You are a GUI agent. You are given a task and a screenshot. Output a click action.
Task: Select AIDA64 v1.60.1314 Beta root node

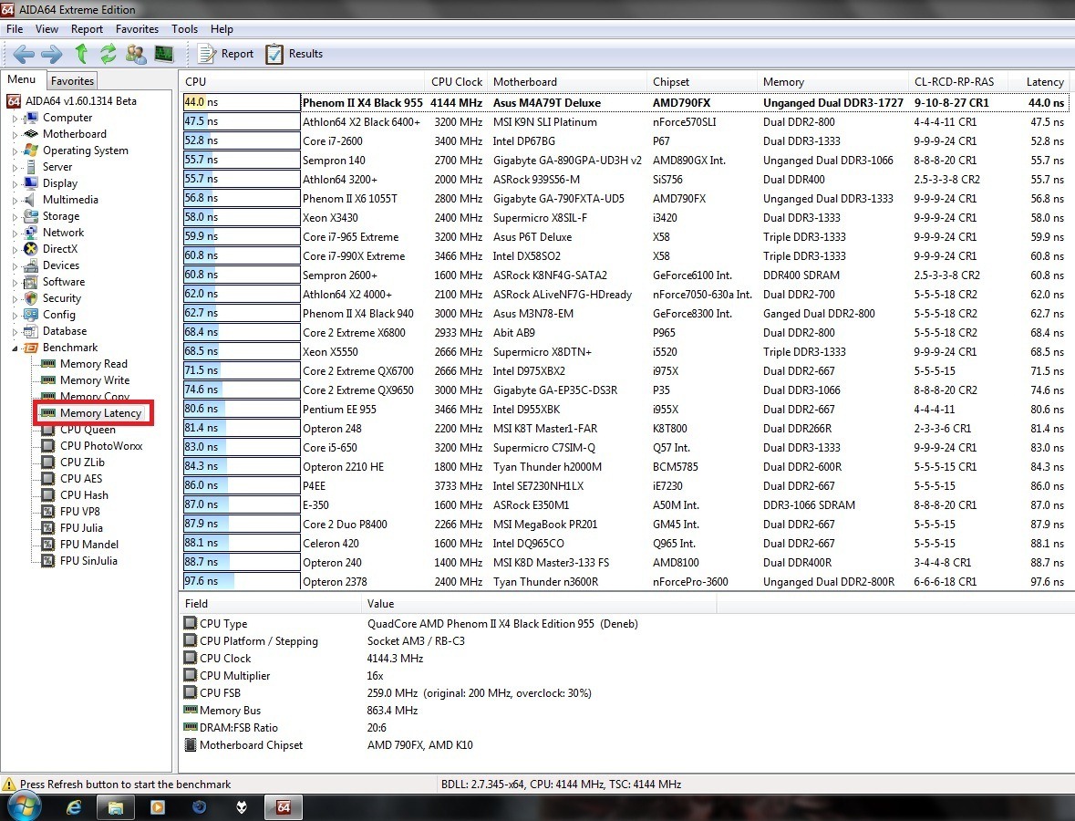coord(72,101)
